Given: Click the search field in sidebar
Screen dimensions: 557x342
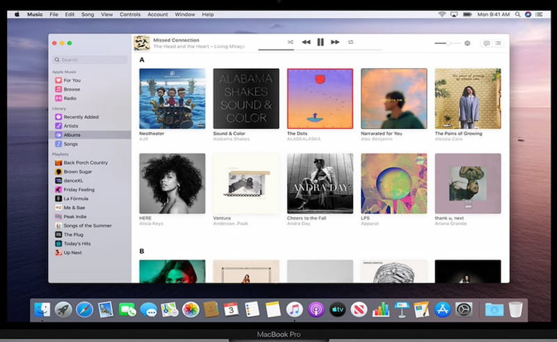Looking at the screenshot, I should pyautogui.click(x=90, y=60).
